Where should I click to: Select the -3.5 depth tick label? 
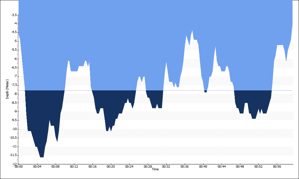14,15
